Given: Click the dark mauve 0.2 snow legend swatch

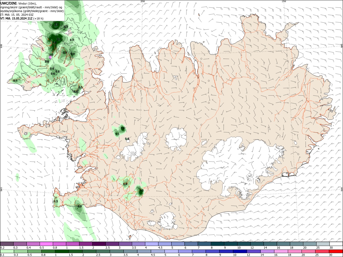Looking at the screenshot, I should click(7, 244).
